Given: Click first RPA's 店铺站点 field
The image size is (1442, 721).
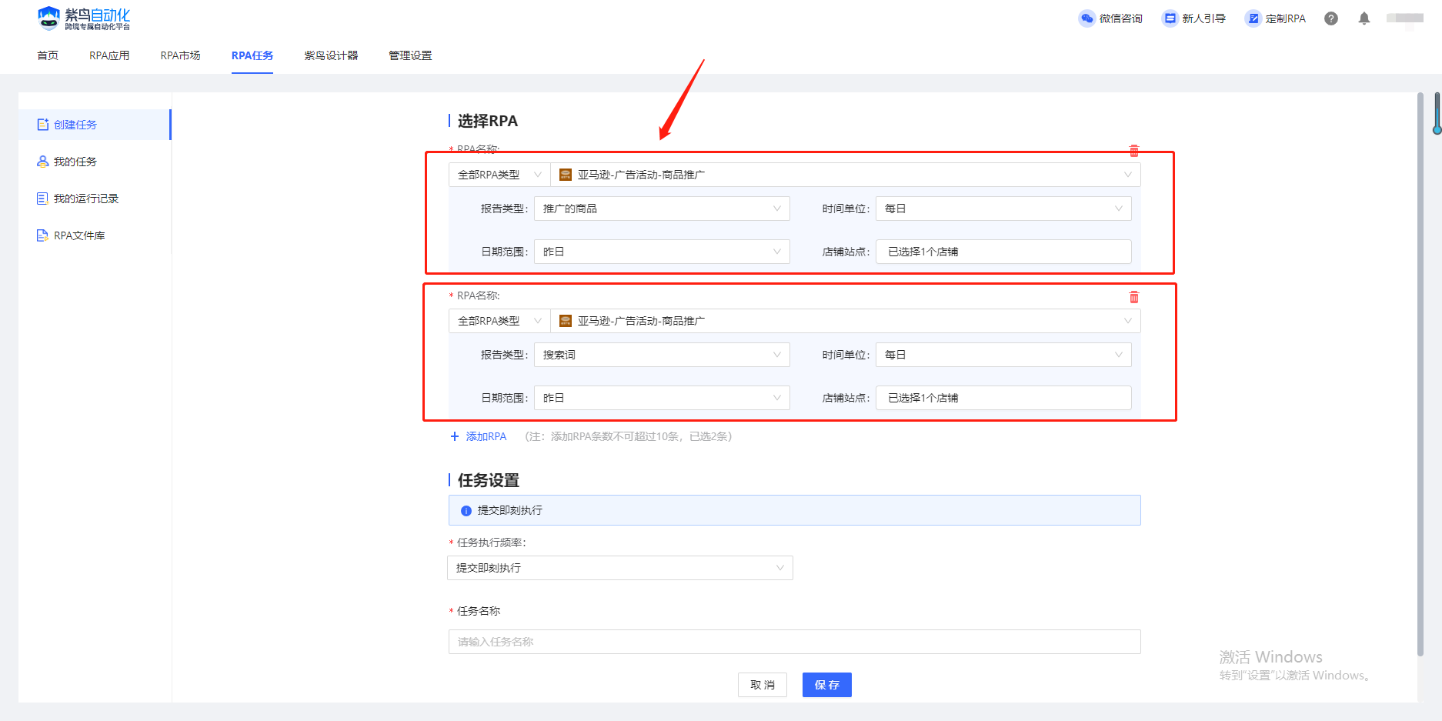Looking at the screenshot, I should tap(1003, 252).
